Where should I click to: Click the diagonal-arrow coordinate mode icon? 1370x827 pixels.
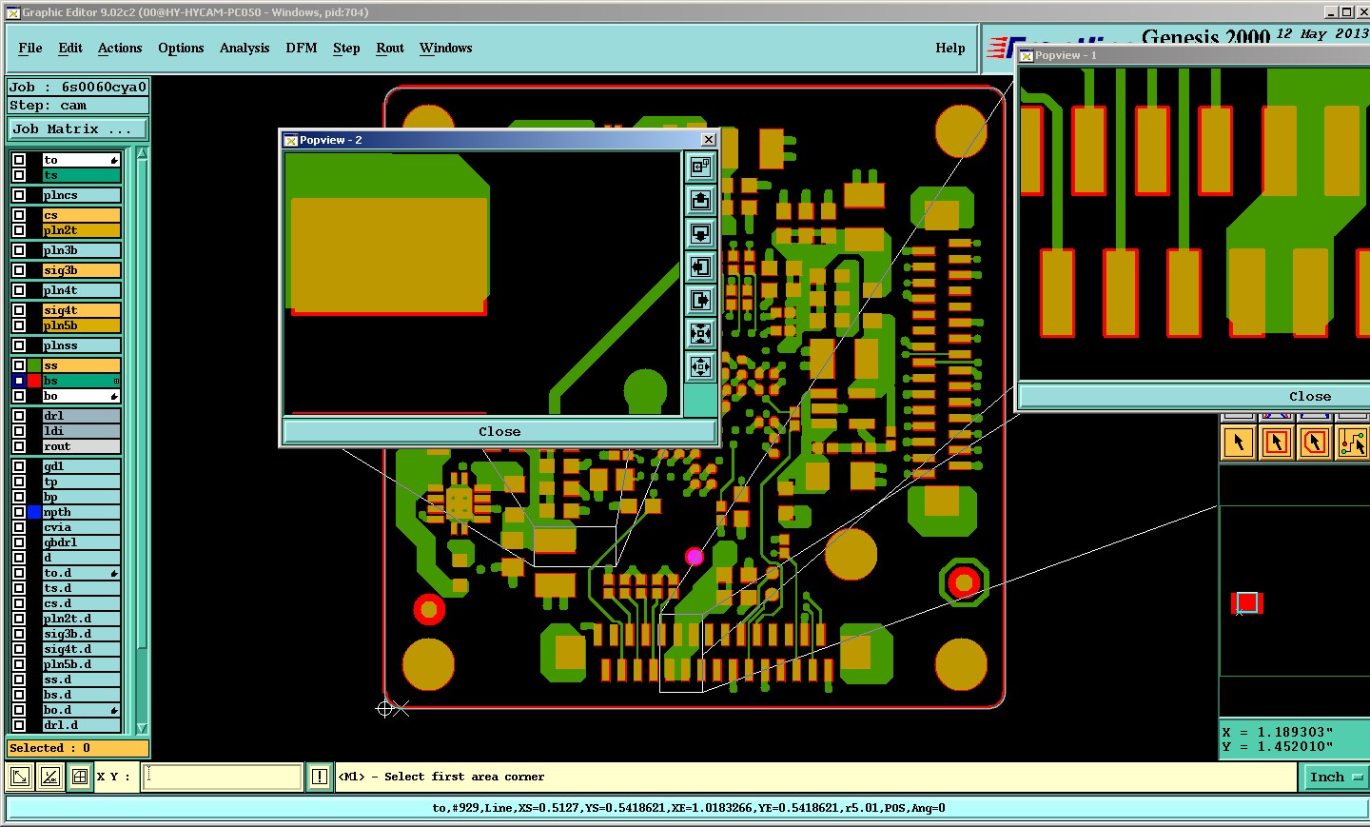19,777
